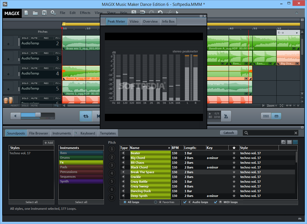Screen dimensions: 307x224
Task: Click the yellow playback range start marker
Action: tap(64, 24)
